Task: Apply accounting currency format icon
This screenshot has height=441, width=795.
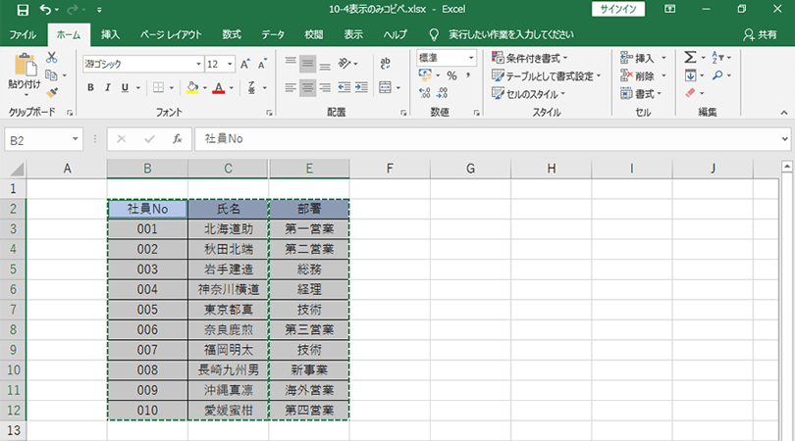Action: (x=425, y=75)
